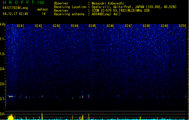This screenshot has width=189, height=120.
Task: Select the A504HB(yagi 4el) antenna text
Action: (x=106, y=14)
